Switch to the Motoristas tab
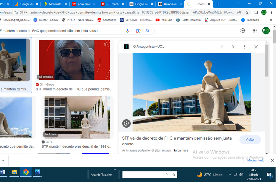The height and width of the screenshot is (182, 276). click(x=56, y=4)
